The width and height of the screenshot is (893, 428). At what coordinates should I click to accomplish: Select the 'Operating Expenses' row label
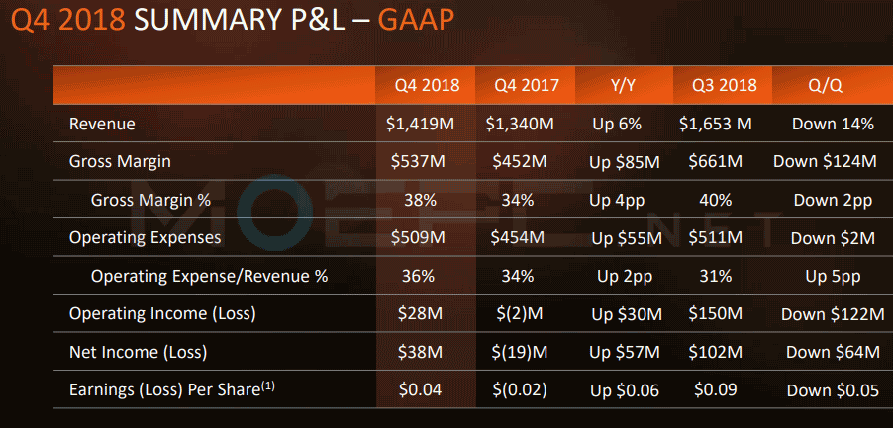coord(146,237)
